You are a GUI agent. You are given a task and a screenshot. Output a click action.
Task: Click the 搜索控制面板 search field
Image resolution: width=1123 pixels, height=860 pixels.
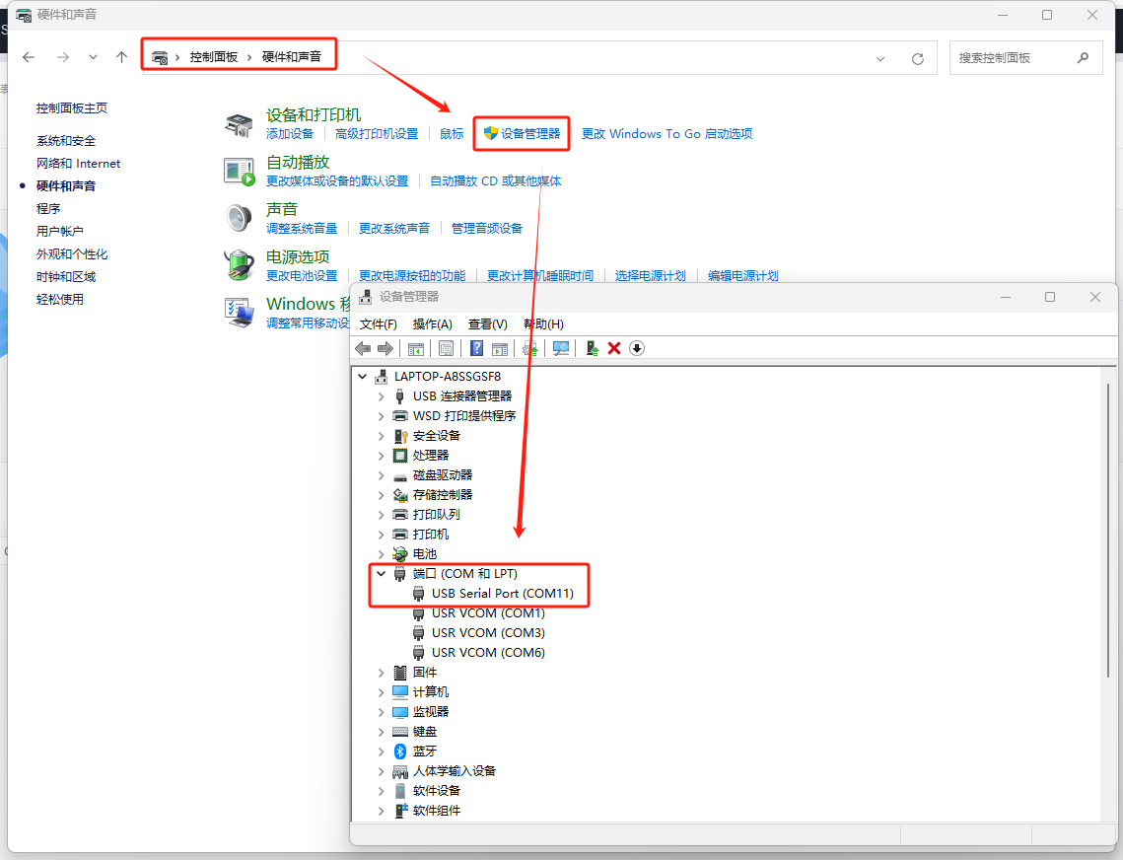pyautogui.click(x=1014, y=58)
